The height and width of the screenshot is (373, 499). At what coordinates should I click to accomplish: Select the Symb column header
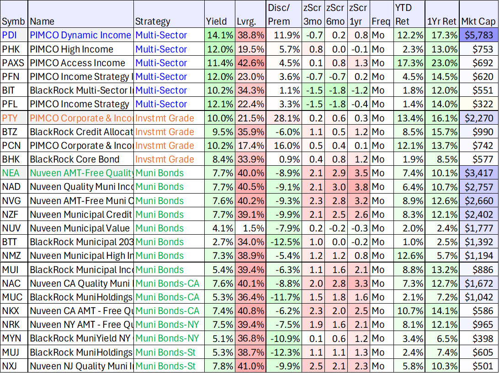coord(14,14)
